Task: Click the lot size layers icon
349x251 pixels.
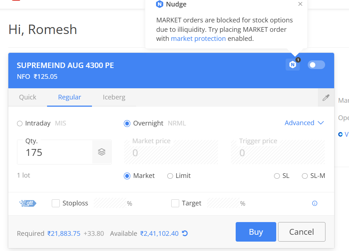Action: tap(102, 152)
